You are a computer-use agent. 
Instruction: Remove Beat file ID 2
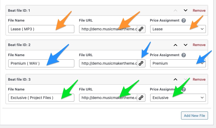click(199, 45)
